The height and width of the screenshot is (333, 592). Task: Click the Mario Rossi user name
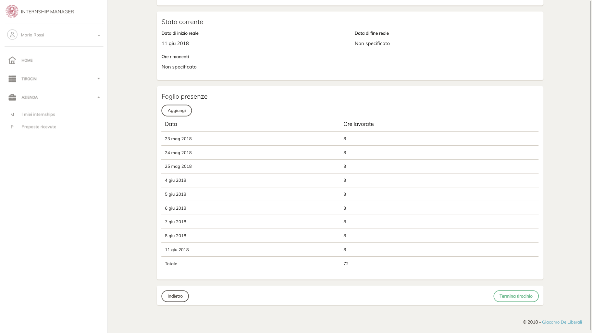pos(32,35)
